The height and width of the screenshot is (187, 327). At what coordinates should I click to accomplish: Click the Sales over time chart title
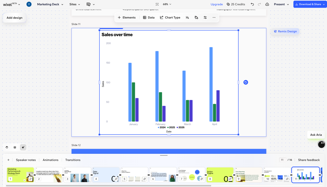[x=117, y=34]
